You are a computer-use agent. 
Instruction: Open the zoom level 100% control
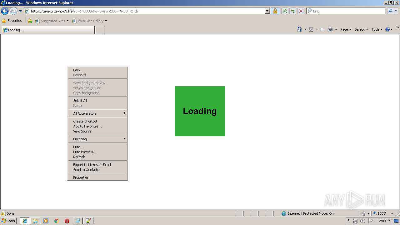click(380, 214)
